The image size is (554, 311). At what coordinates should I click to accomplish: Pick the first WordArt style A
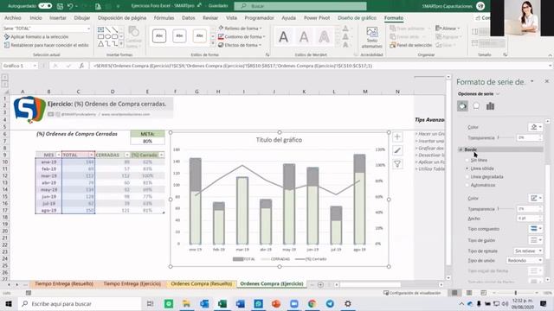pos(283,36)
